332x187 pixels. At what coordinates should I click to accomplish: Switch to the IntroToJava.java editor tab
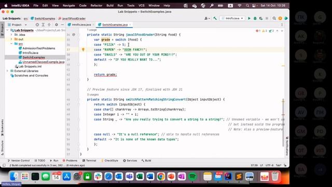tap(81, 25)
